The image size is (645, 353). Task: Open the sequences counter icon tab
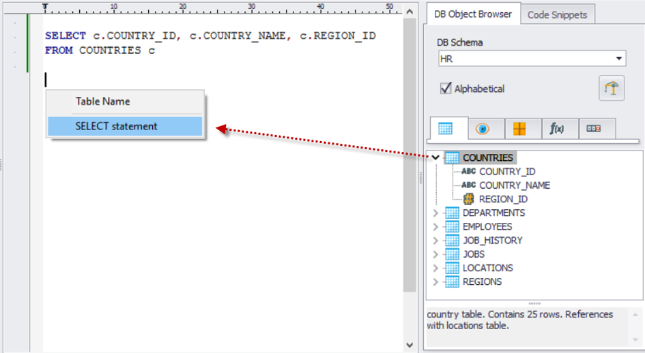pos(593,129)
